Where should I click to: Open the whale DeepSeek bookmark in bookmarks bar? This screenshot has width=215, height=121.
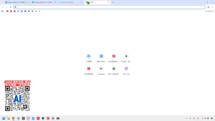36,11
